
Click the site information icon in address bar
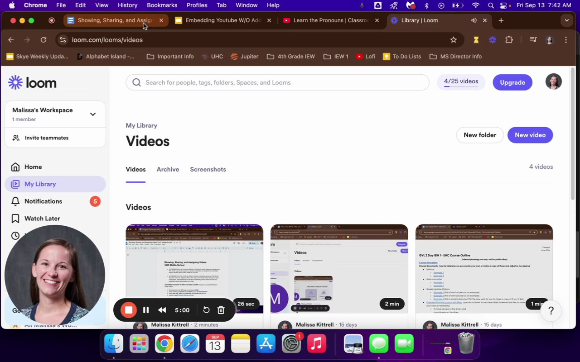[x=63, y=40]
